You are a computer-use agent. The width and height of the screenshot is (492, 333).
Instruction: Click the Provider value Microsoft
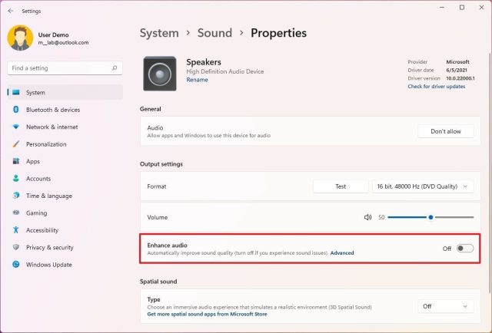(458, 61)
